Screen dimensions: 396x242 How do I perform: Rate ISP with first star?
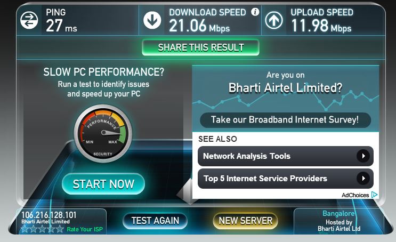click(25, 229)
